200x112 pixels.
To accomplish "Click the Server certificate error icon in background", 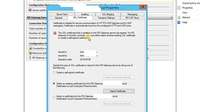I will [x=30, y=10].
